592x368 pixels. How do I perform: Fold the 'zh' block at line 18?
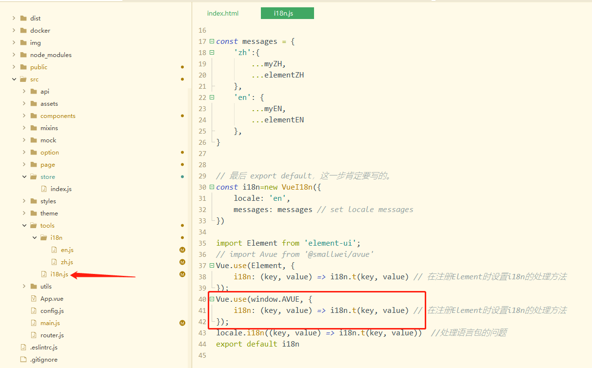click(x=212, y=53)
